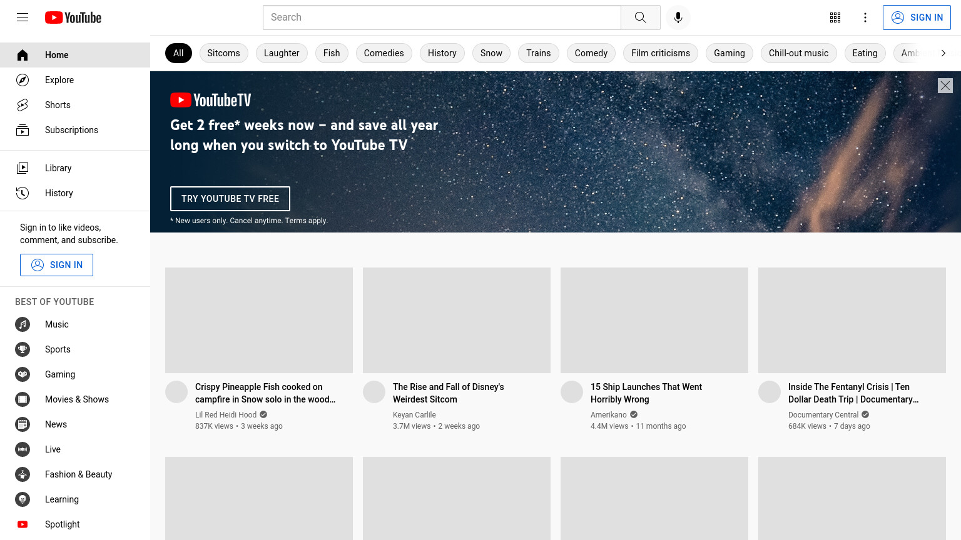Screen dimensions: 961x540
Task: Open the Crispy Pineapple Fish video title
Action: coord(265,393)
